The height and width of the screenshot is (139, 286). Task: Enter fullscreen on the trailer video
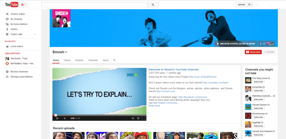point(144,118)
